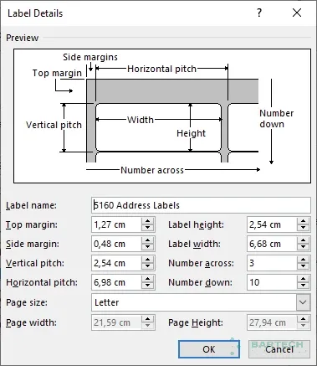Image resolution: width=317 pixels, height=366 pixels.
Task: Click "Height" text in preview diagram
Action: [x=191, y=133]
